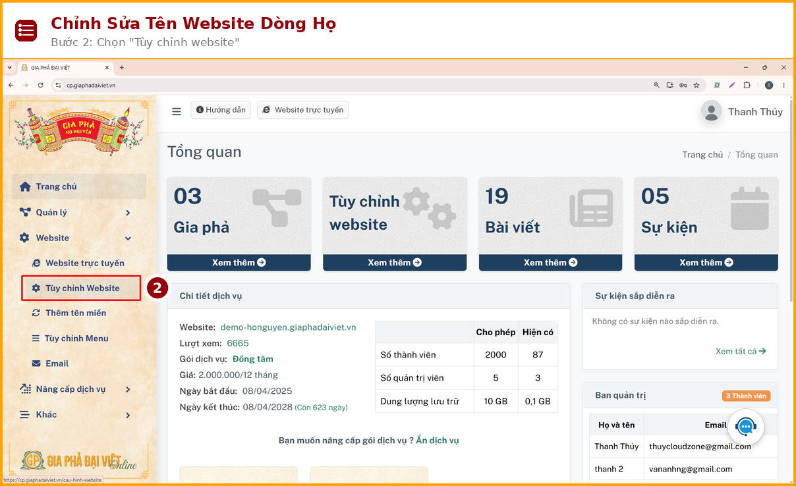796x486 pixels.
Task: Click the teal extension icon in toolbar
Action: pos(718,85)
